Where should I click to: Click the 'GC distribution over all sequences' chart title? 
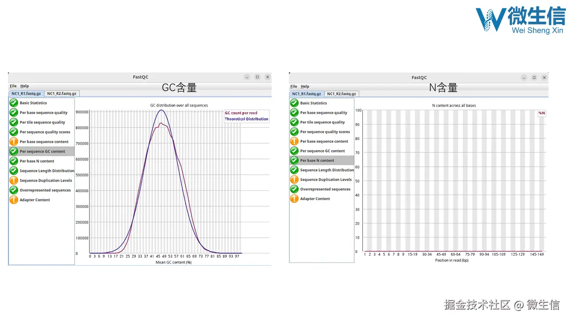pos(179,105)
